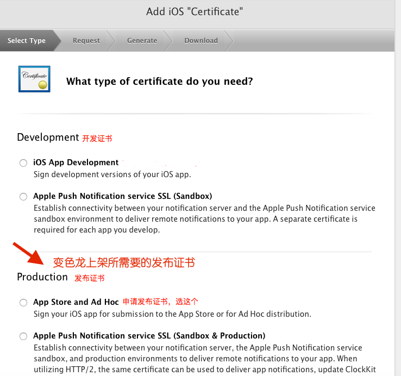Image resolution: width=401 pixels, height=376 pixels.
Task: Click 'Sign development versions of your iOS app.' text
Action: coord(112,174)
